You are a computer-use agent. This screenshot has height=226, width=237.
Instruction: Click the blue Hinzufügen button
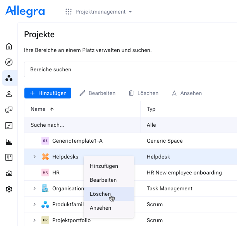tap(48, 93)
